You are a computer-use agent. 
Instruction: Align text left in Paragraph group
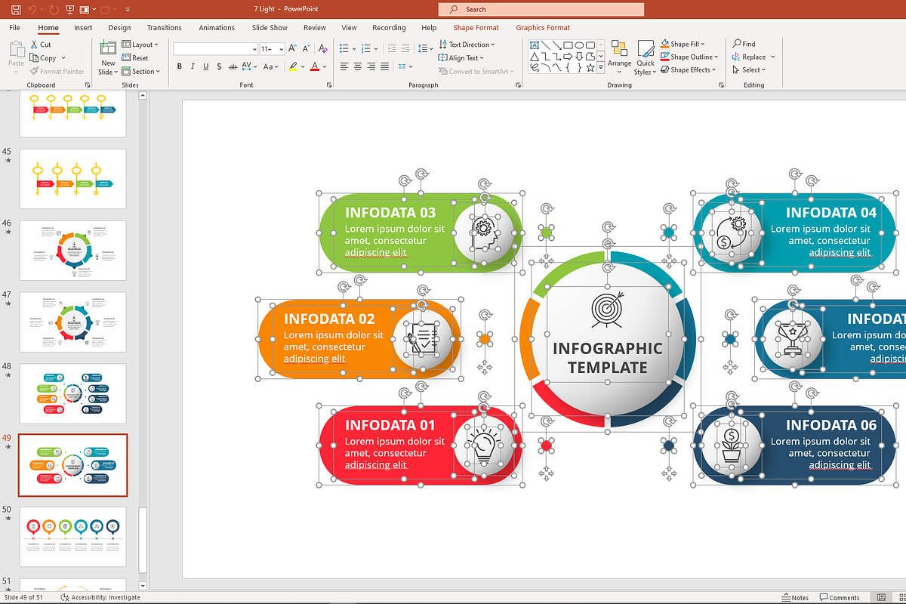pyautogui.click(x=344, y=66)
